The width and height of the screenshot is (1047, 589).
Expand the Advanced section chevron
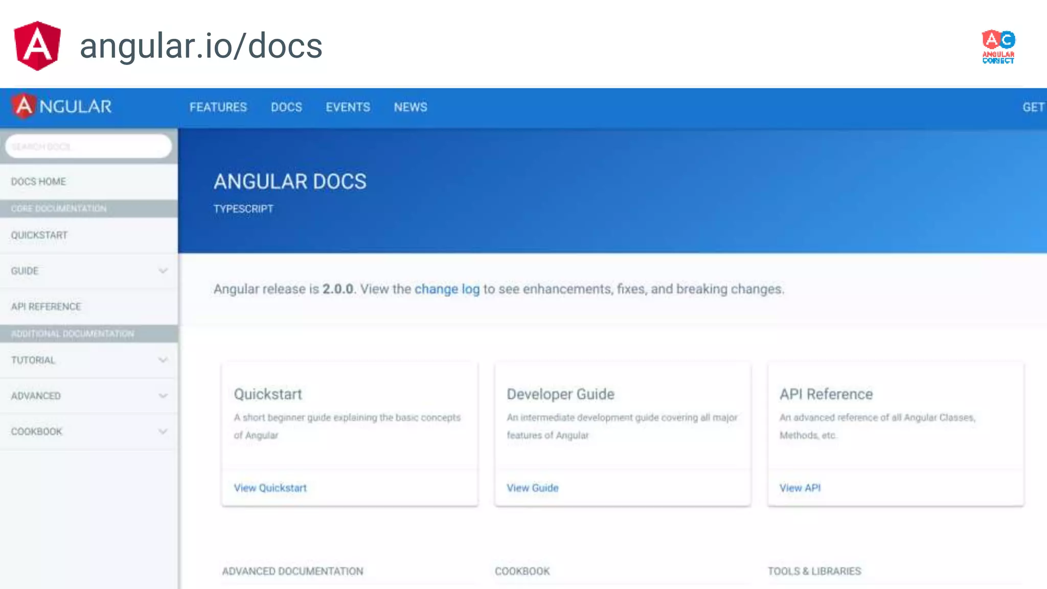163,396
